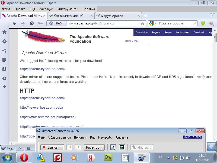Bookmark the page via the address bar star
217x163 pixels.
[x=142, y=23]
